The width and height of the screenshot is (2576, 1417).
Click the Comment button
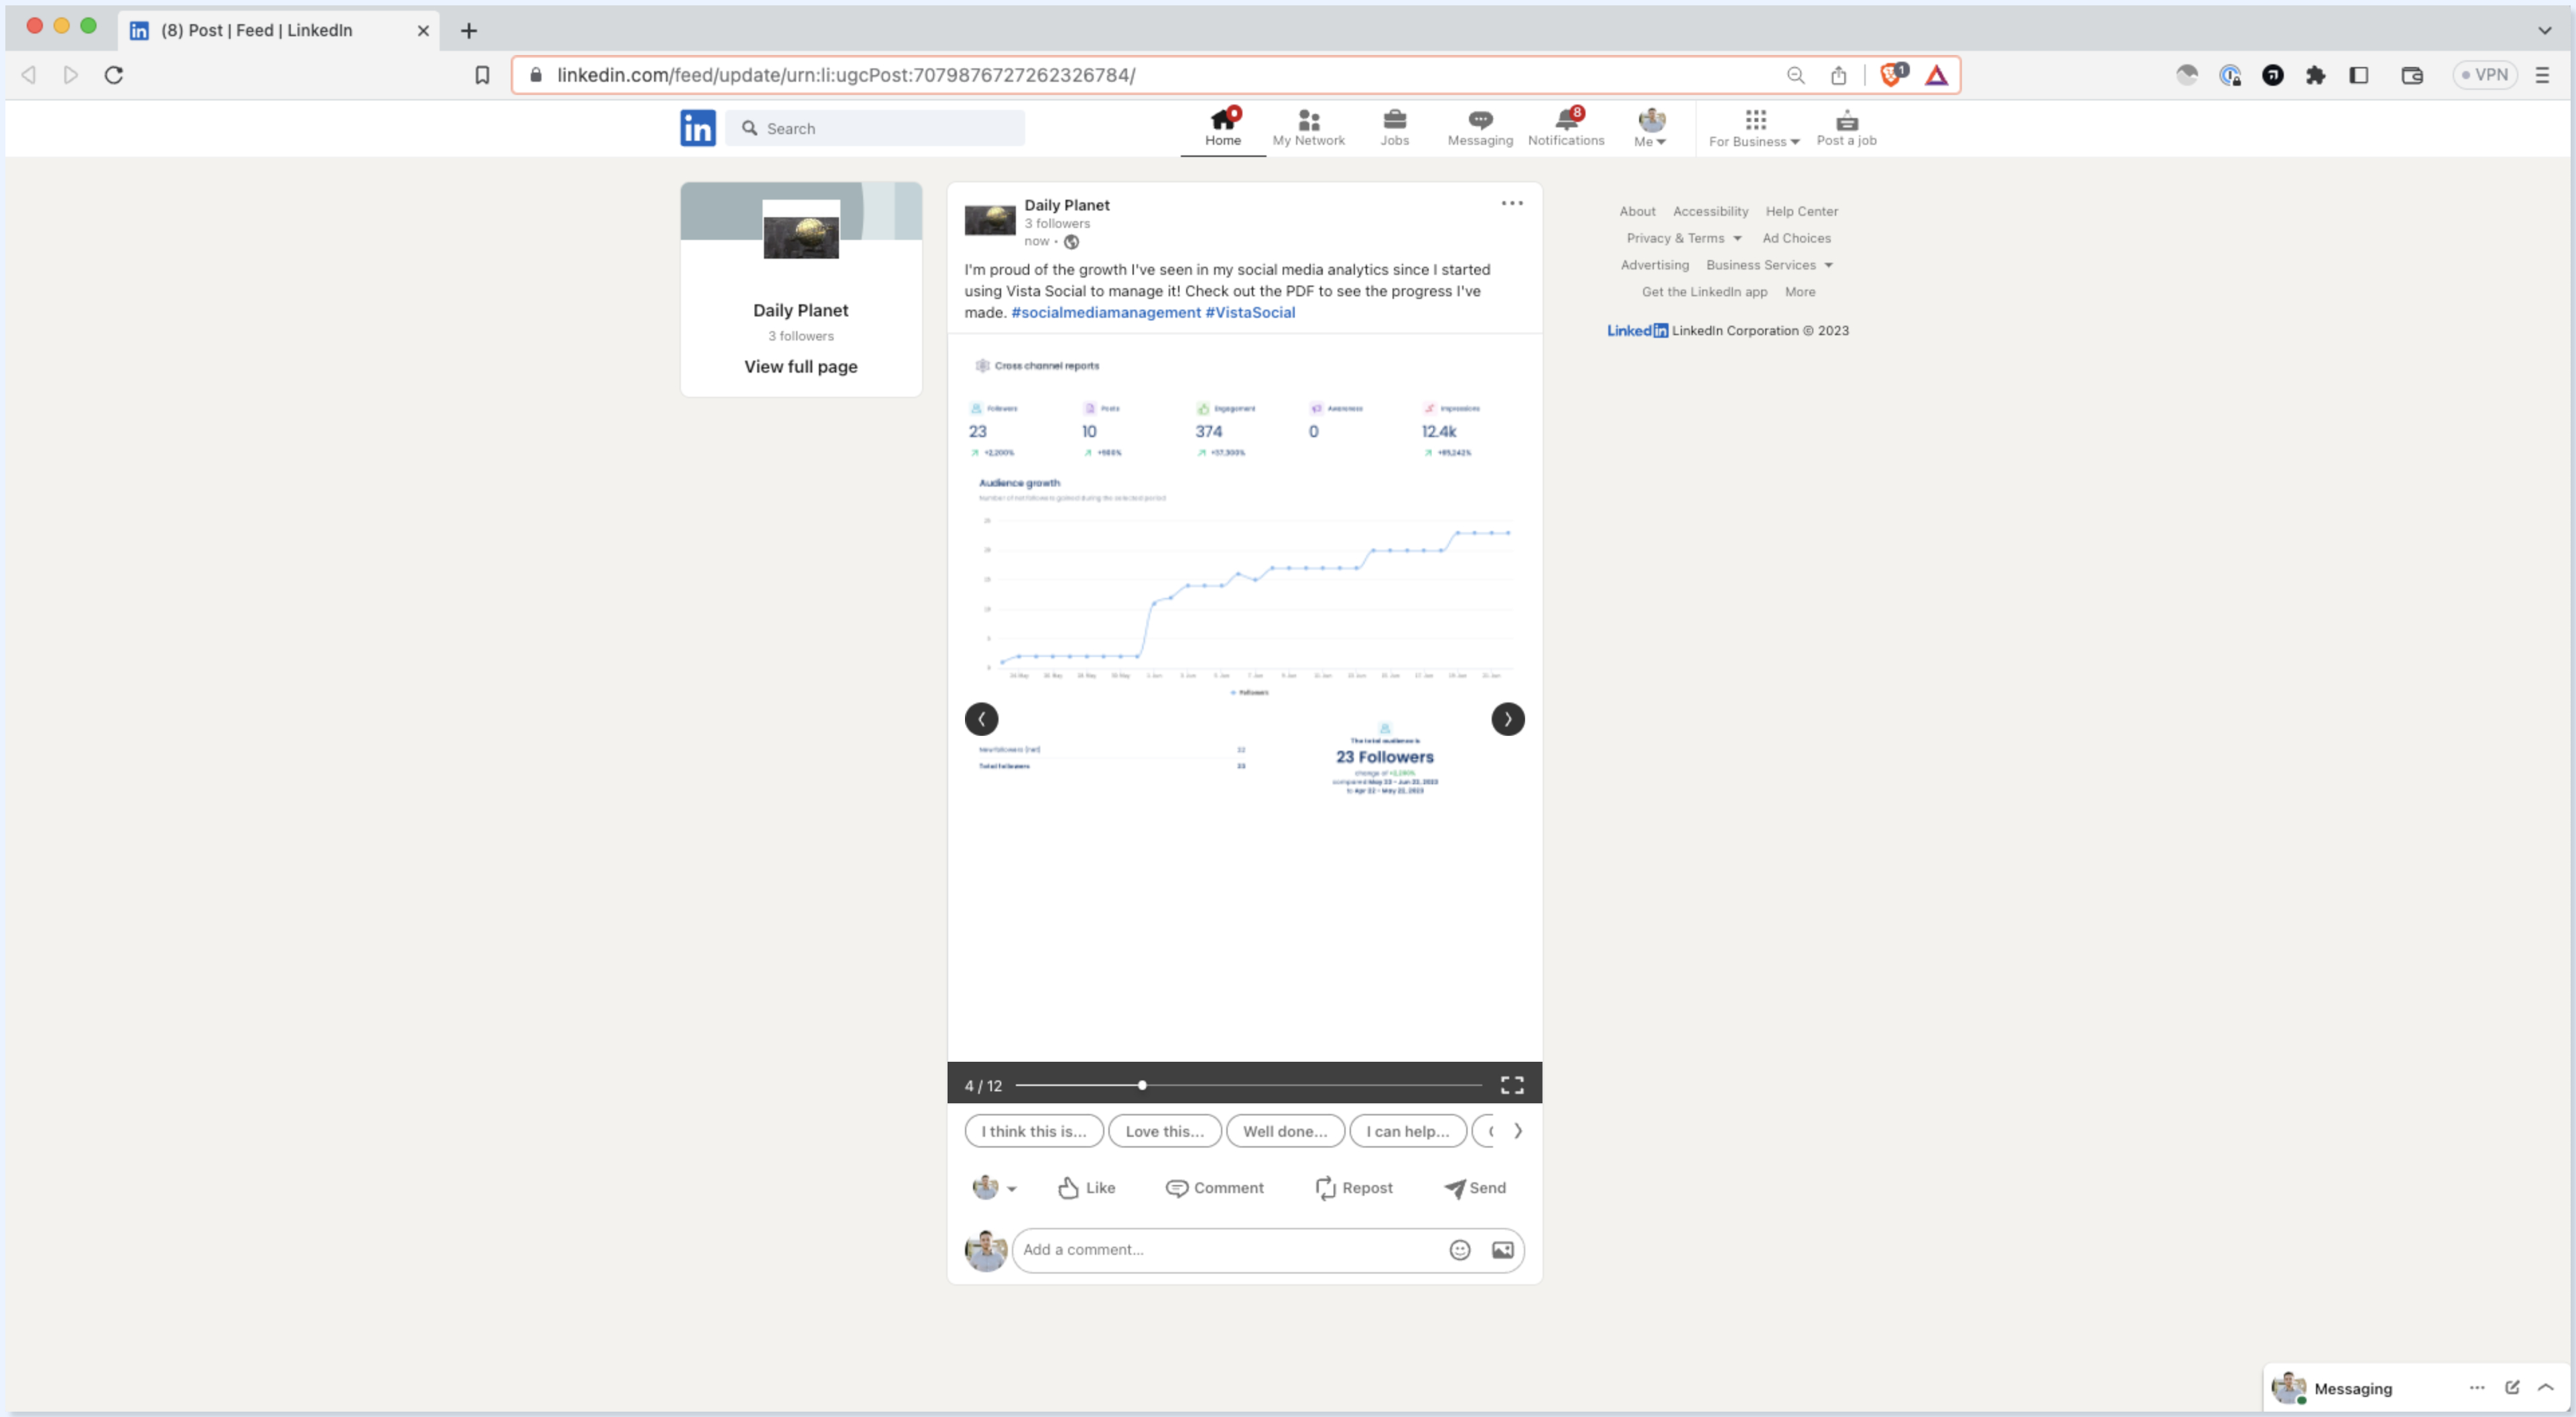point(1214,1187)
